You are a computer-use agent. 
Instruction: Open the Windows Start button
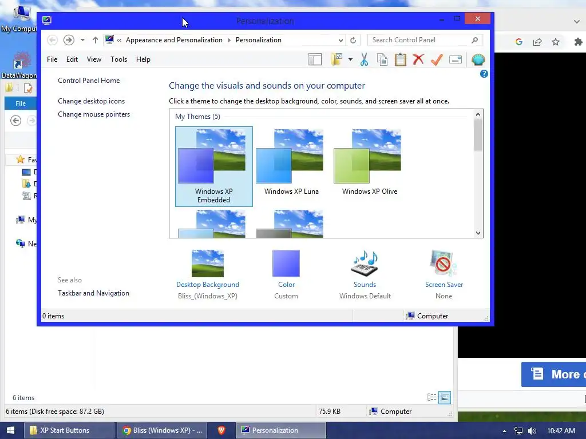point(10,430)
